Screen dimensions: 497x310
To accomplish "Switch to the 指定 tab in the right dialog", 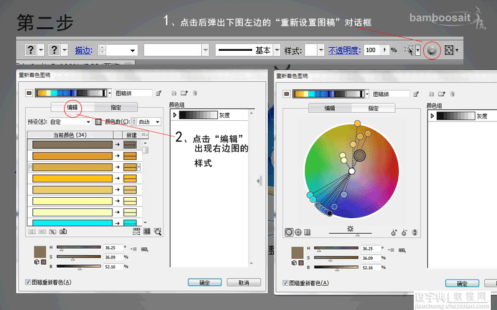I will pos(373,108).
